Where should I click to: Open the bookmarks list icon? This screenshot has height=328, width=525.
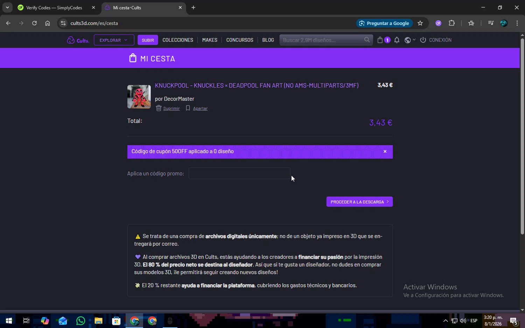(x=471, y=23)
